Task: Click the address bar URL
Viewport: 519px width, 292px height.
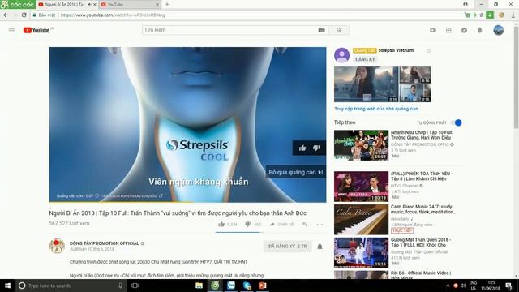Action: click(113, 15)
